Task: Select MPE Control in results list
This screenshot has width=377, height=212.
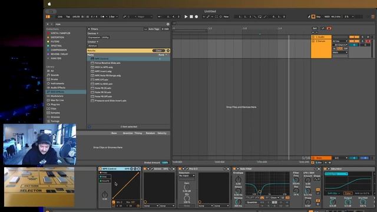Action: tap(128, 59)
